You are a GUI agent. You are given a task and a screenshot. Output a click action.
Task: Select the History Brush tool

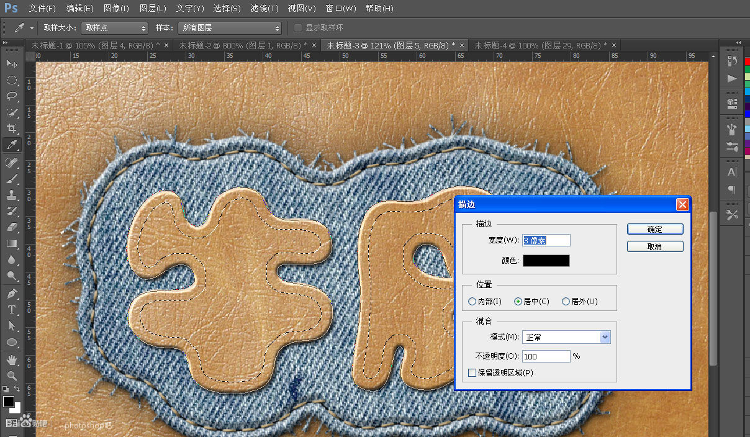pyautogui.click(x=12, y=211)
